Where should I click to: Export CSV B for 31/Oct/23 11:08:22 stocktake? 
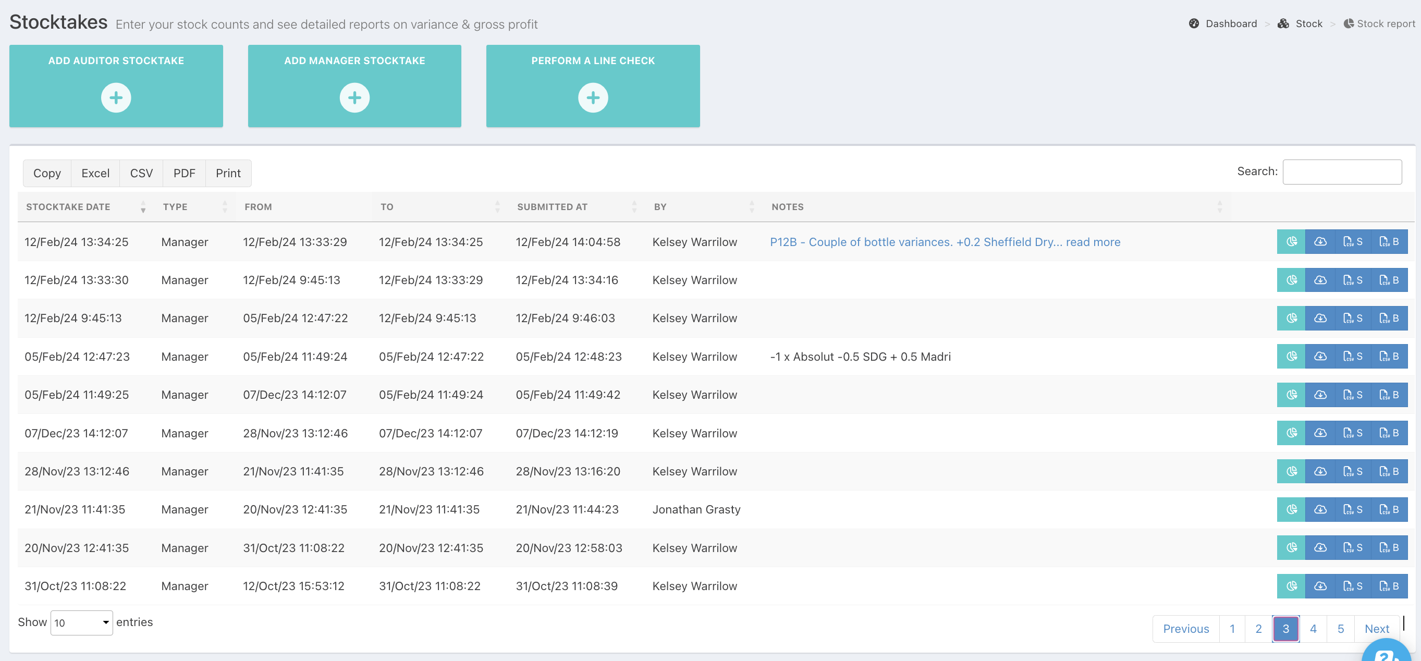tap(1389, 586)
